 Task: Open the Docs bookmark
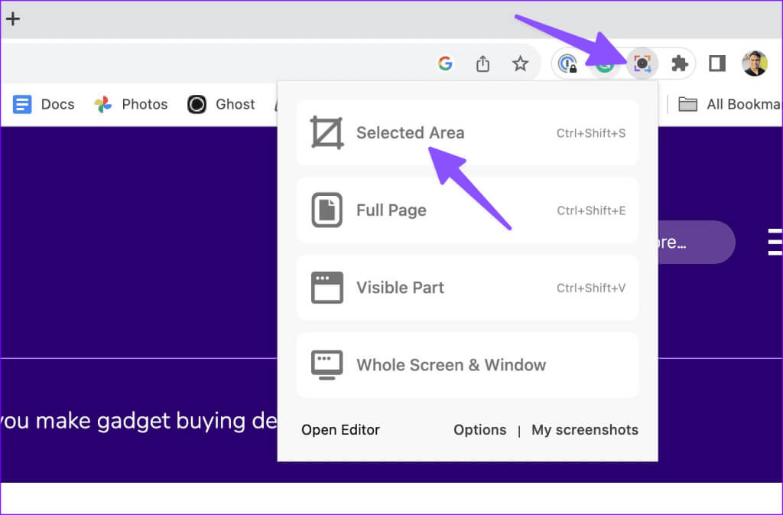(44, 104)
